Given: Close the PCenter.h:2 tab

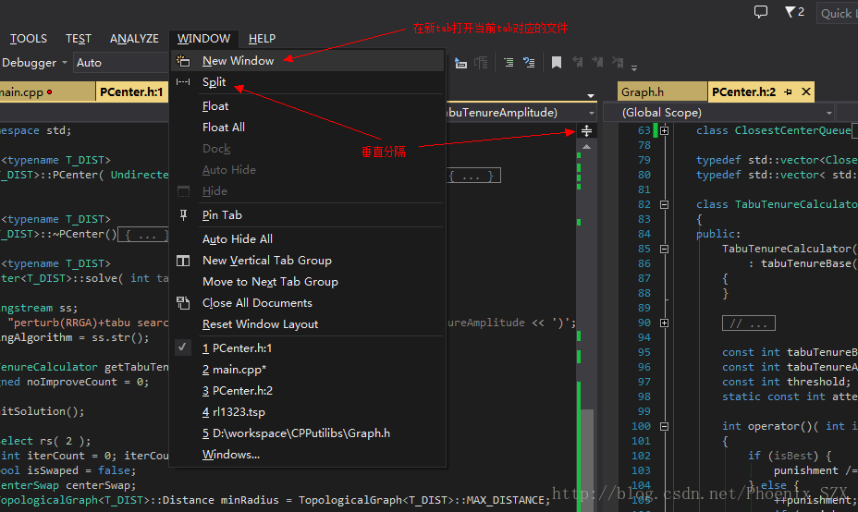Looking at the screenshot, I should coord(806,91).
